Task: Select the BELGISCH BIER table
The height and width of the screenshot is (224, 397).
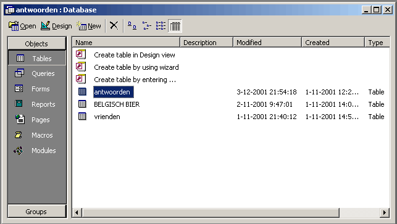Action: pyautogui.click(x=117, y=104)
